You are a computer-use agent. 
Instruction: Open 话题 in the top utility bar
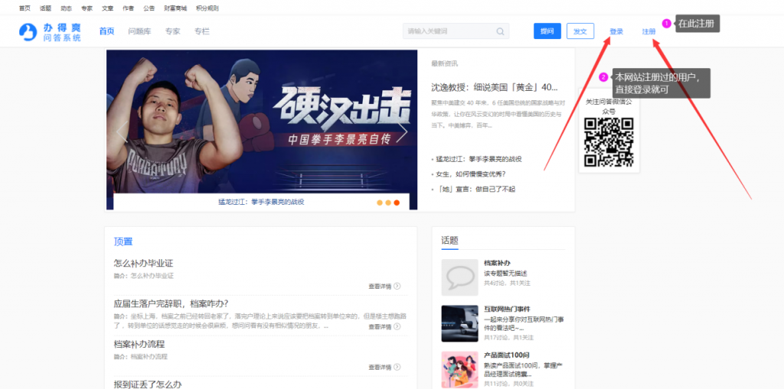click(45, 8)
